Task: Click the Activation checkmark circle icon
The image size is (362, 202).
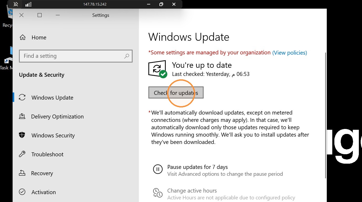Action: click(22, 192)
